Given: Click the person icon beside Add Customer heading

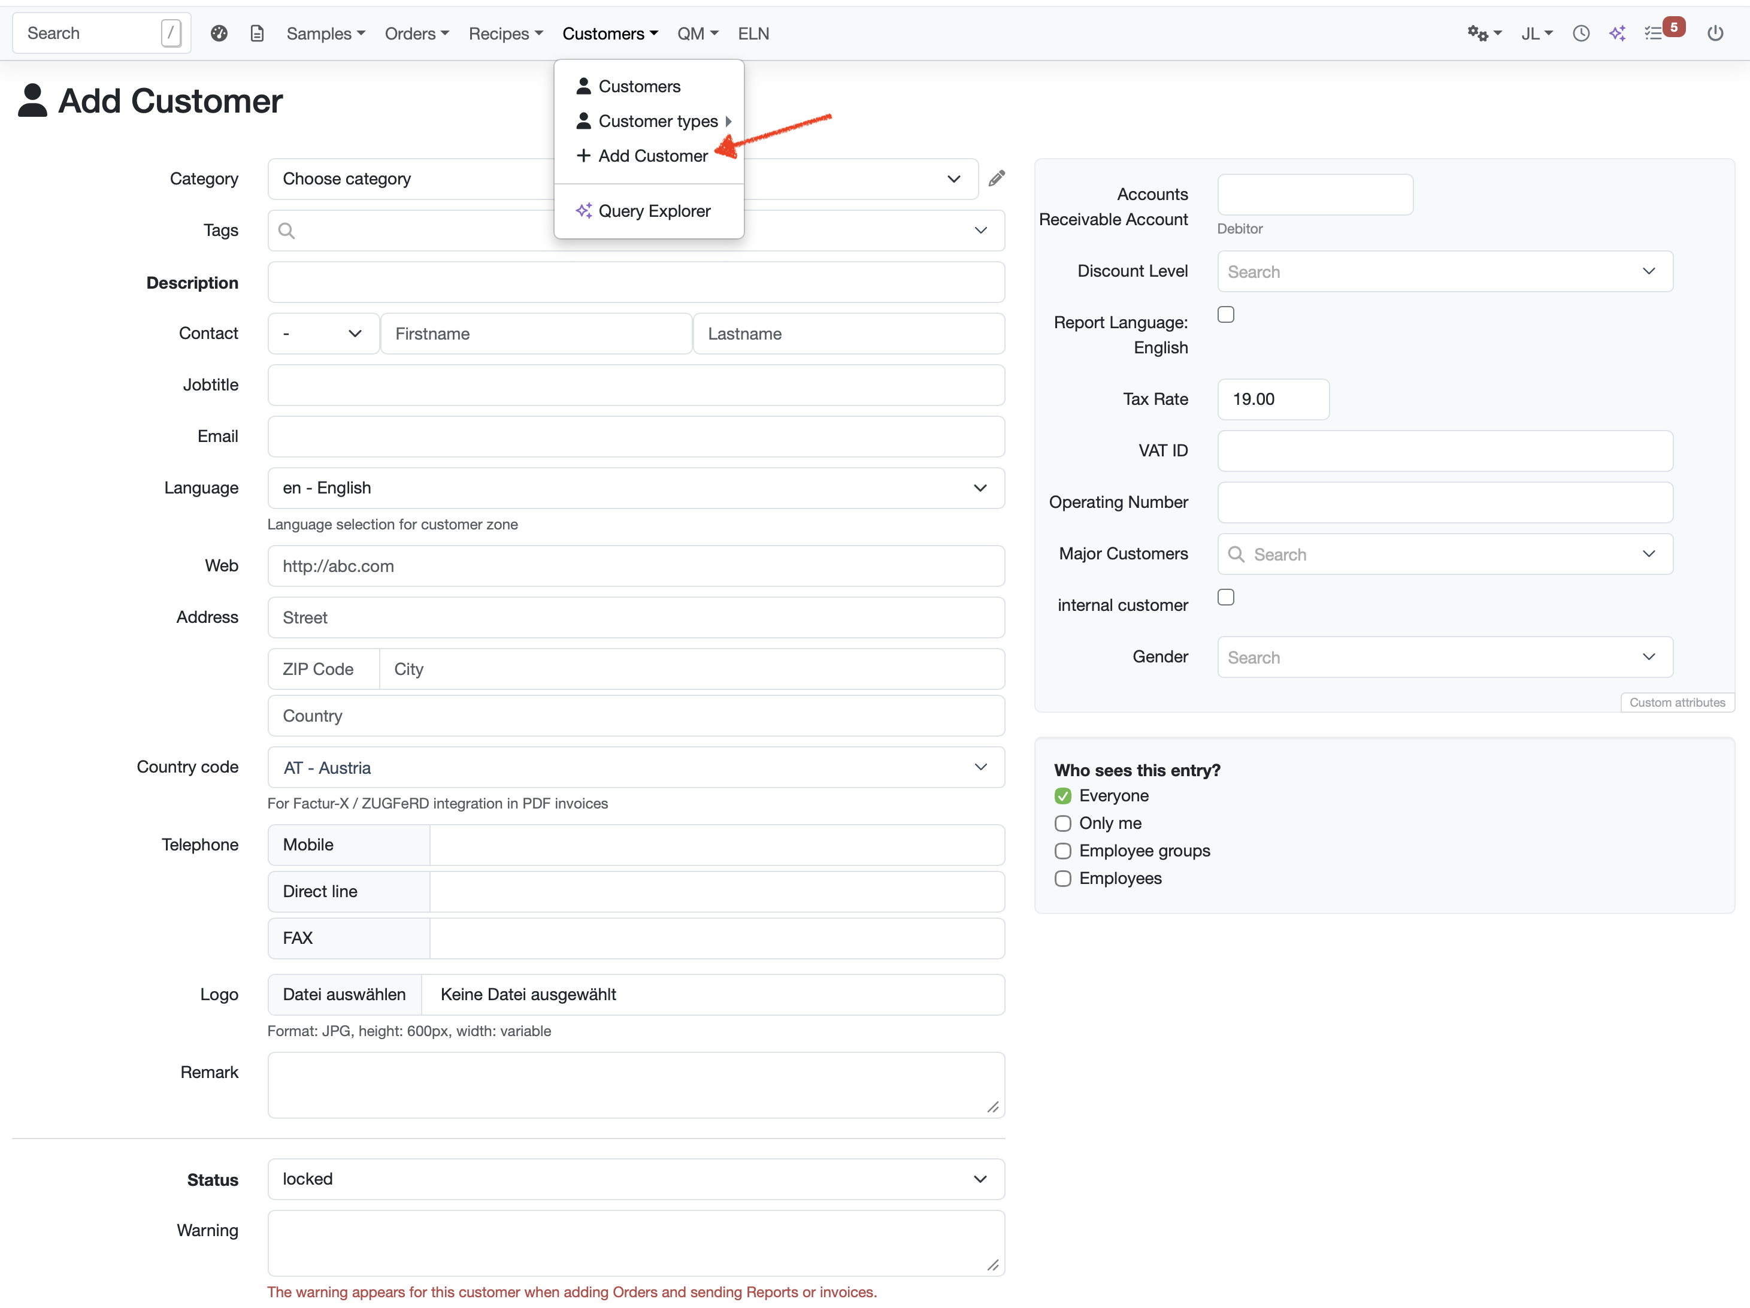Looking at the screenshot, I should click(x=32, y=101).
